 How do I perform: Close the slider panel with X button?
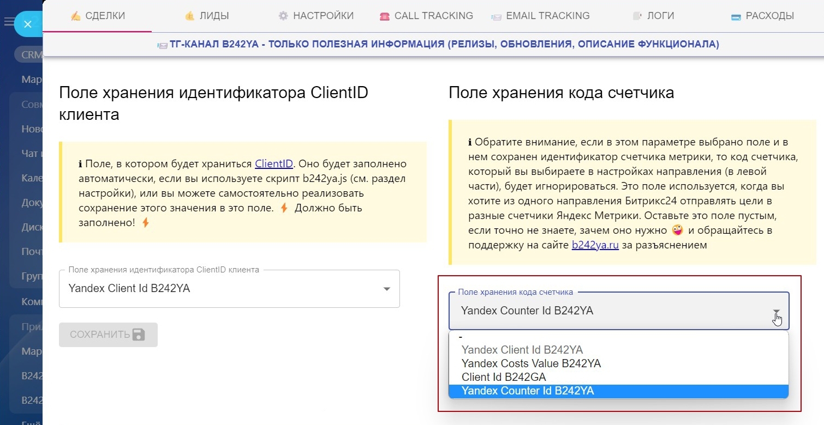28,24
